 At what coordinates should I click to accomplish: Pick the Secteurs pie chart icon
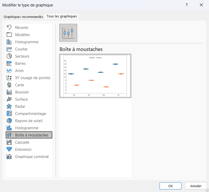coord(9,56)
